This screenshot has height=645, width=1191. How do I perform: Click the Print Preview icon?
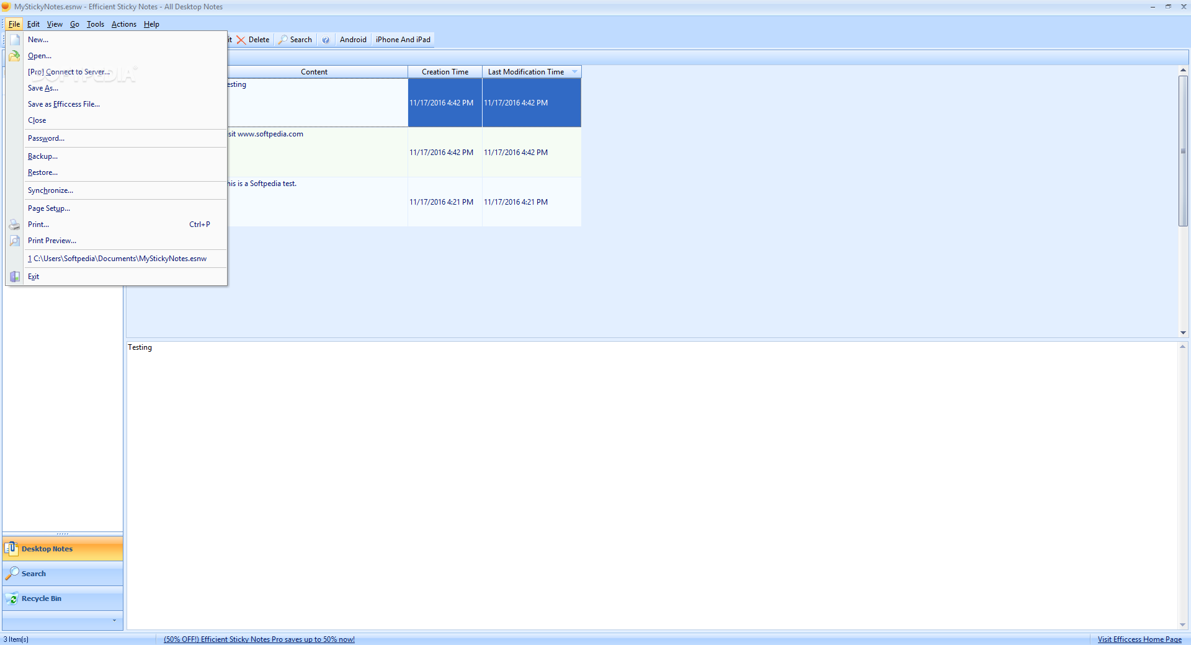point(15,241)
